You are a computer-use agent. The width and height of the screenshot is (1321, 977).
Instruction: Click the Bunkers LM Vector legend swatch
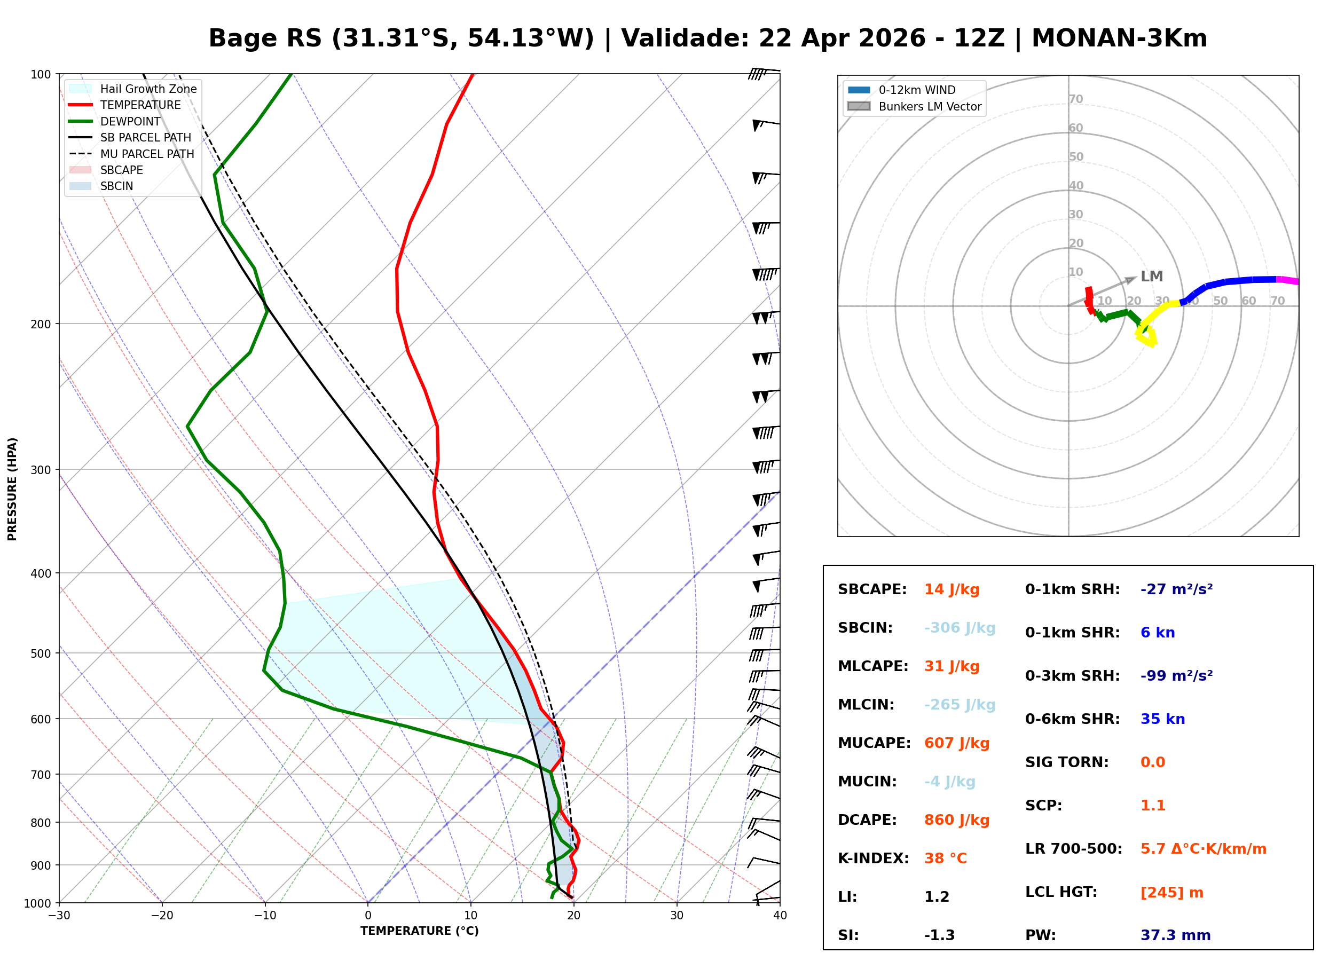(x=859, y=106)
